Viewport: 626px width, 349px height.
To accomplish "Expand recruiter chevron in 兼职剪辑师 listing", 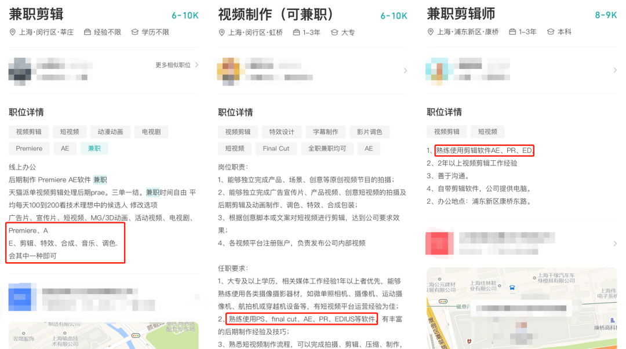I will pos(615,70).
